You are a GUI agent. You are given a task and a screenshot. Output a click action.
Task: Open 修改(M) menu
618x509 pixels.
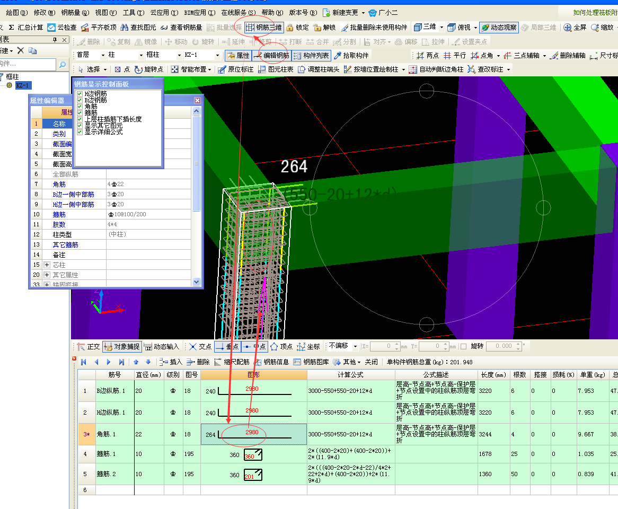[45, 13]
